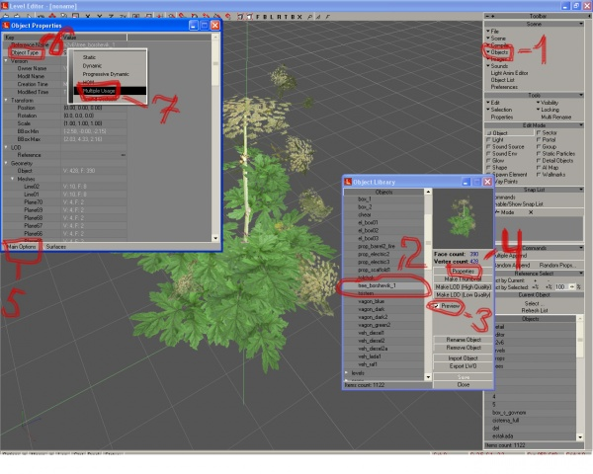The height and width of the screenshot is (474, 593).
Task: Click the ellipsis icon in LOD Reference row
Action: click(x=123, y=155)
